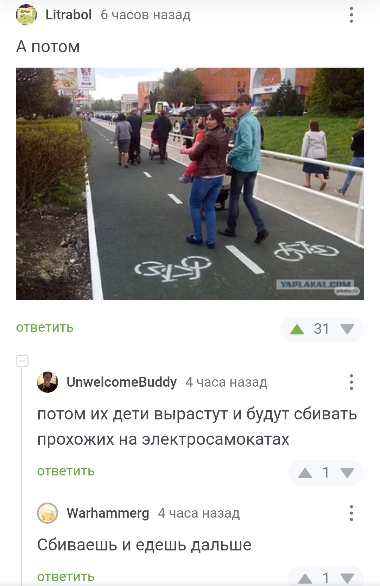Open three-dot menu on UnwelcomeBuddy's comment
Image resolution: width=380 pixels, height=586 pixels.
coord(351,382)
